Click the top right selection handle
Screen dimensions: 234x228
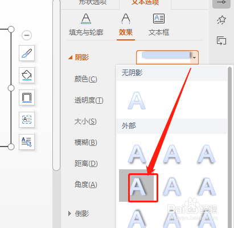point(11,30)
